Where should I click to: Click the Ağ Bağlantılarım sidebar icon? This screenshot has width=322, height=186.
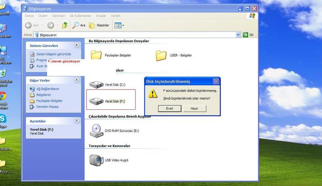32,89
